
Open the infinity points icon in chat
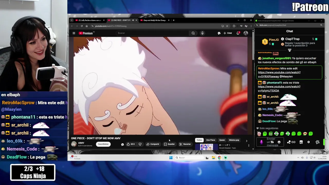(293, 142)
